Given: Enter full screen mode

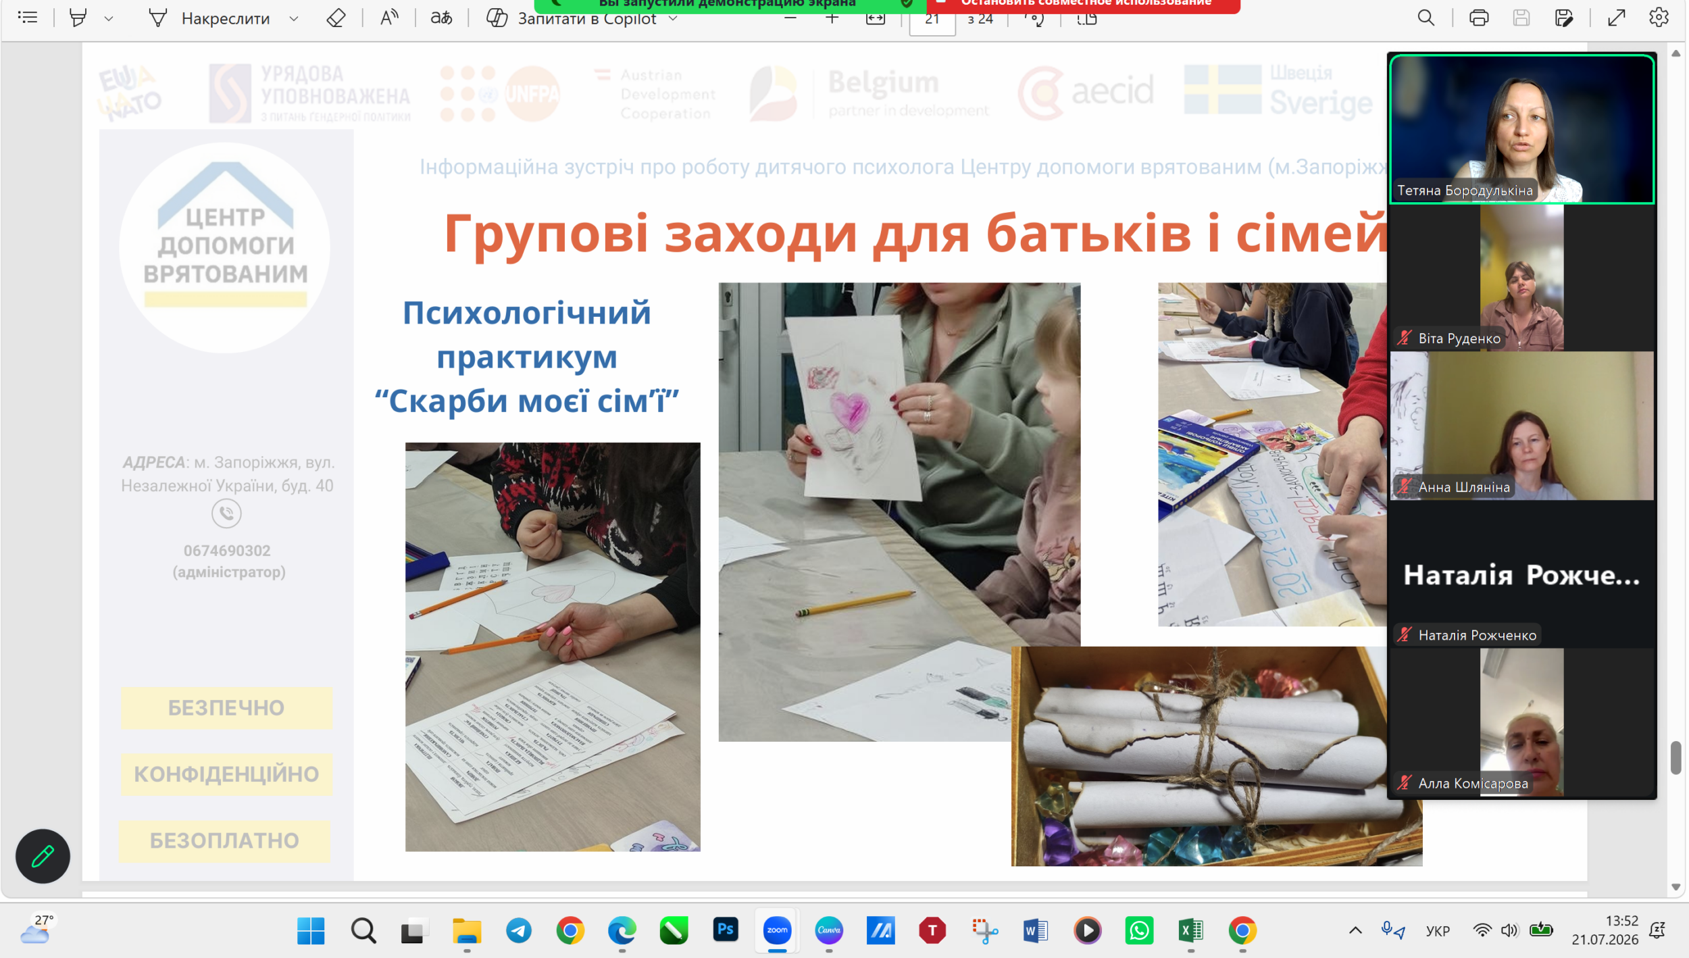Looking at the screenshot, I should [x=1617, y=18].
